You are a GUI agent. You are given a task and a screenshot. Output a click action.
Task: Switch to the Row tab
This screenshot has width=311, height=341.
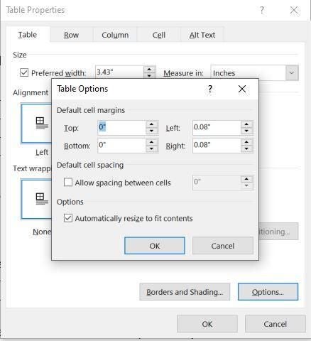pyautogui.click(x=71, y=35)
